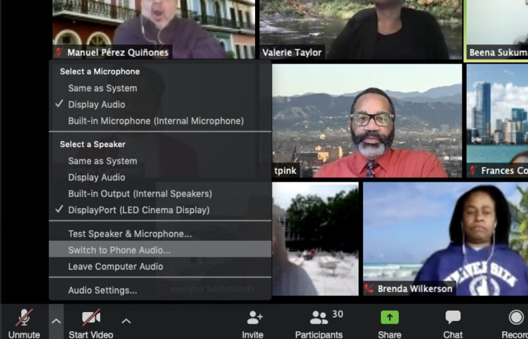528x339 pixels.
Task: Select the tpink video tile
Action: [367, 121]
